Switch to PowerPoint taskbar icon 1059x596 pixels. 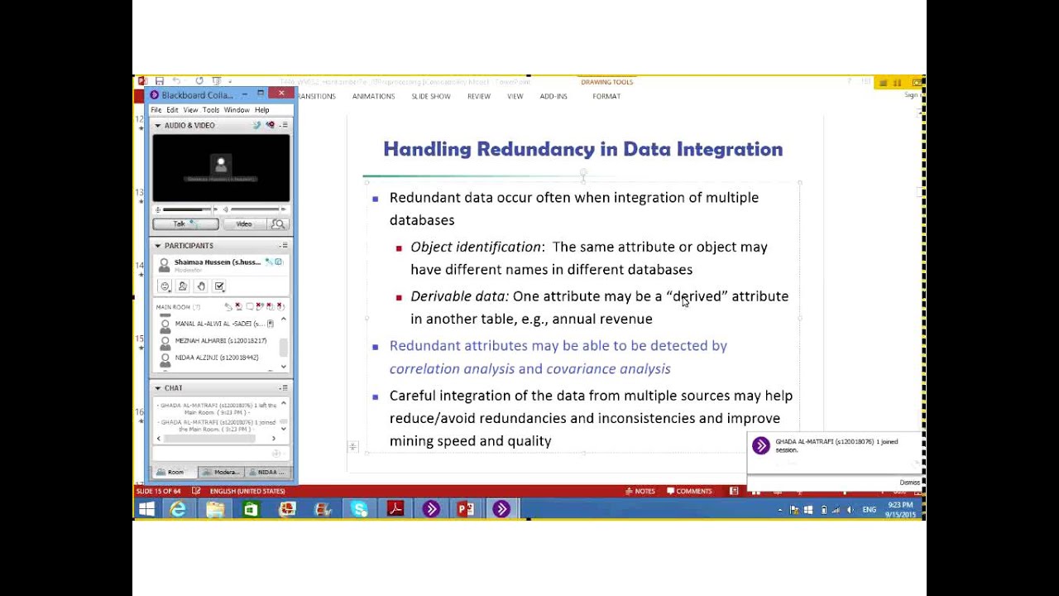coord(466,510)
